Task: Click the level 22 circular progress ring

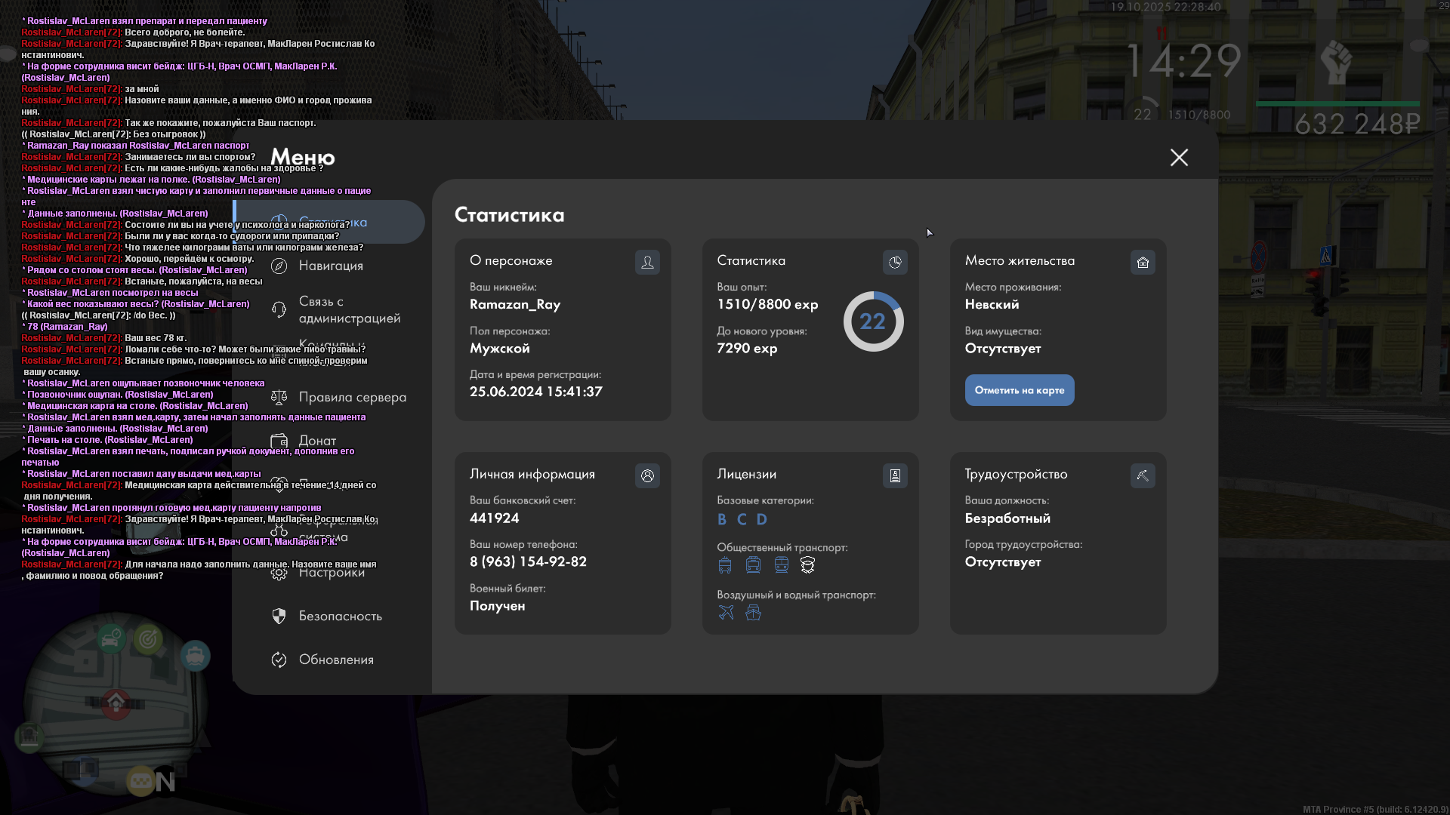Action: coord(873,321)
